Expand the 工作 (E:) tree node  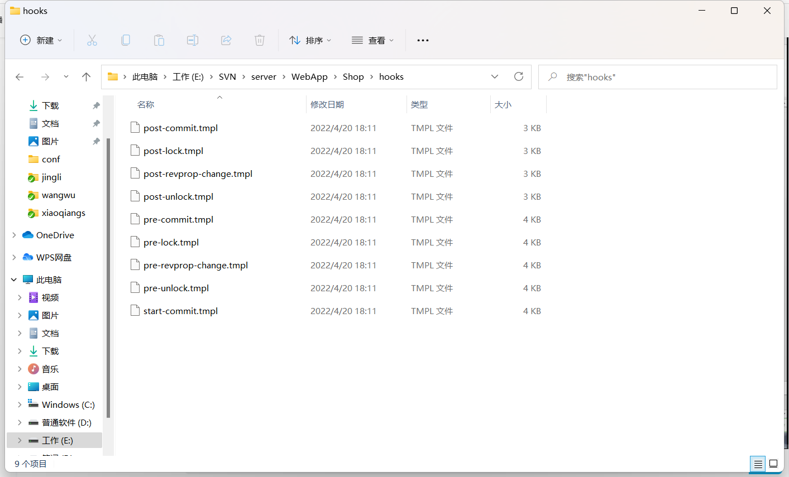click(20, 440)
